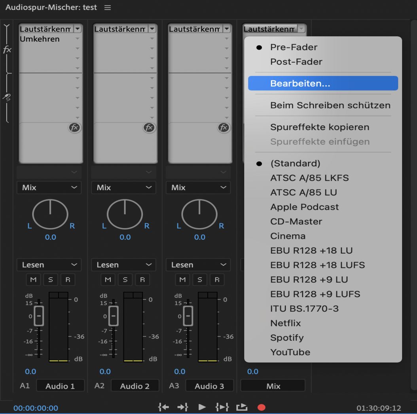The height and width of the screenshot is (414, 417).
Task: Select ITU BS.1770-3 preset
Action: [x=323, y=309]
